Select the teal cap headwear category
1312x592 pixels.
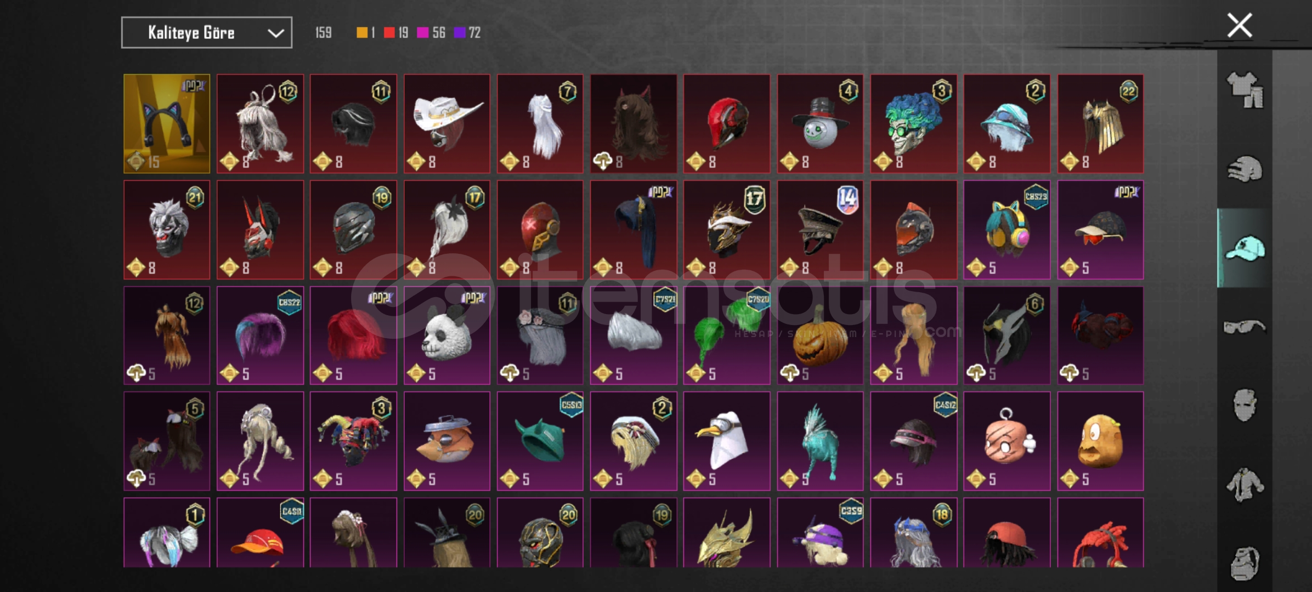(x=1245, y=248)
